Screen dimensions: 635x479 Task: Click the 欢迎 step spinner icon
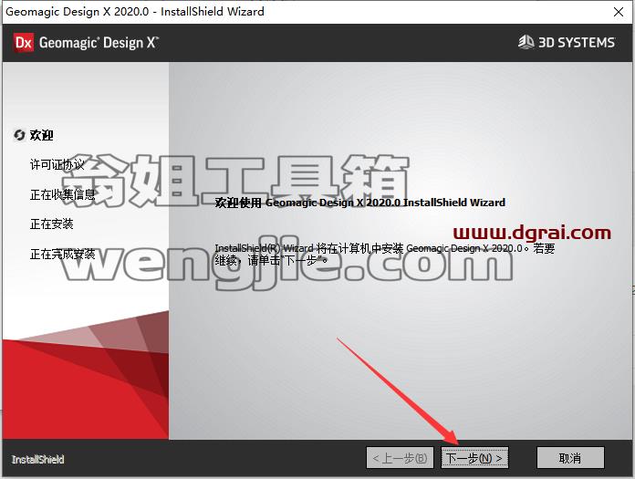click(x=19, y=135)
